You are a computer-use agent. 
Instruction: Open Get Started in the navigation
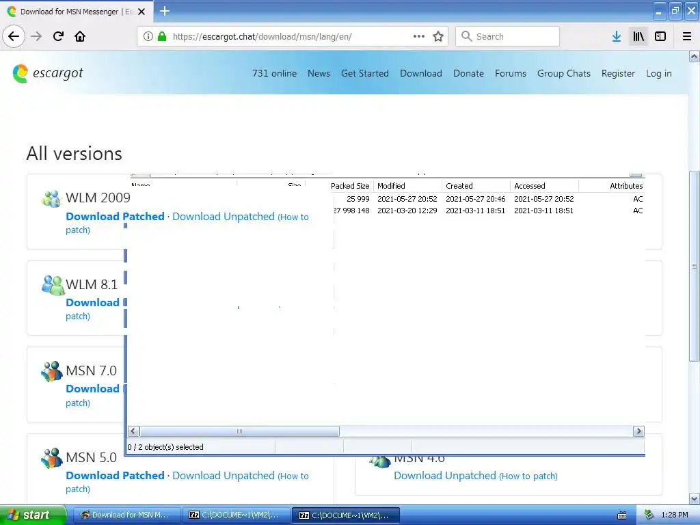pos(365,73)
